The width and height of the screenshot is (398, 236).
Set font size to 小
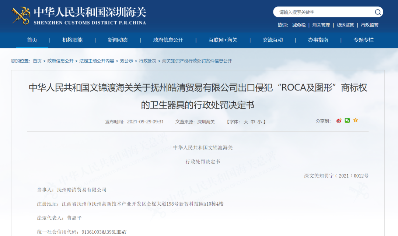[259, 122]
